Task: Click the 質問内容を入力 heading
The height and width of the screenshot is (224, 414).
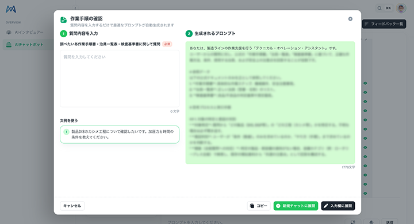Action: coord(83,33)
